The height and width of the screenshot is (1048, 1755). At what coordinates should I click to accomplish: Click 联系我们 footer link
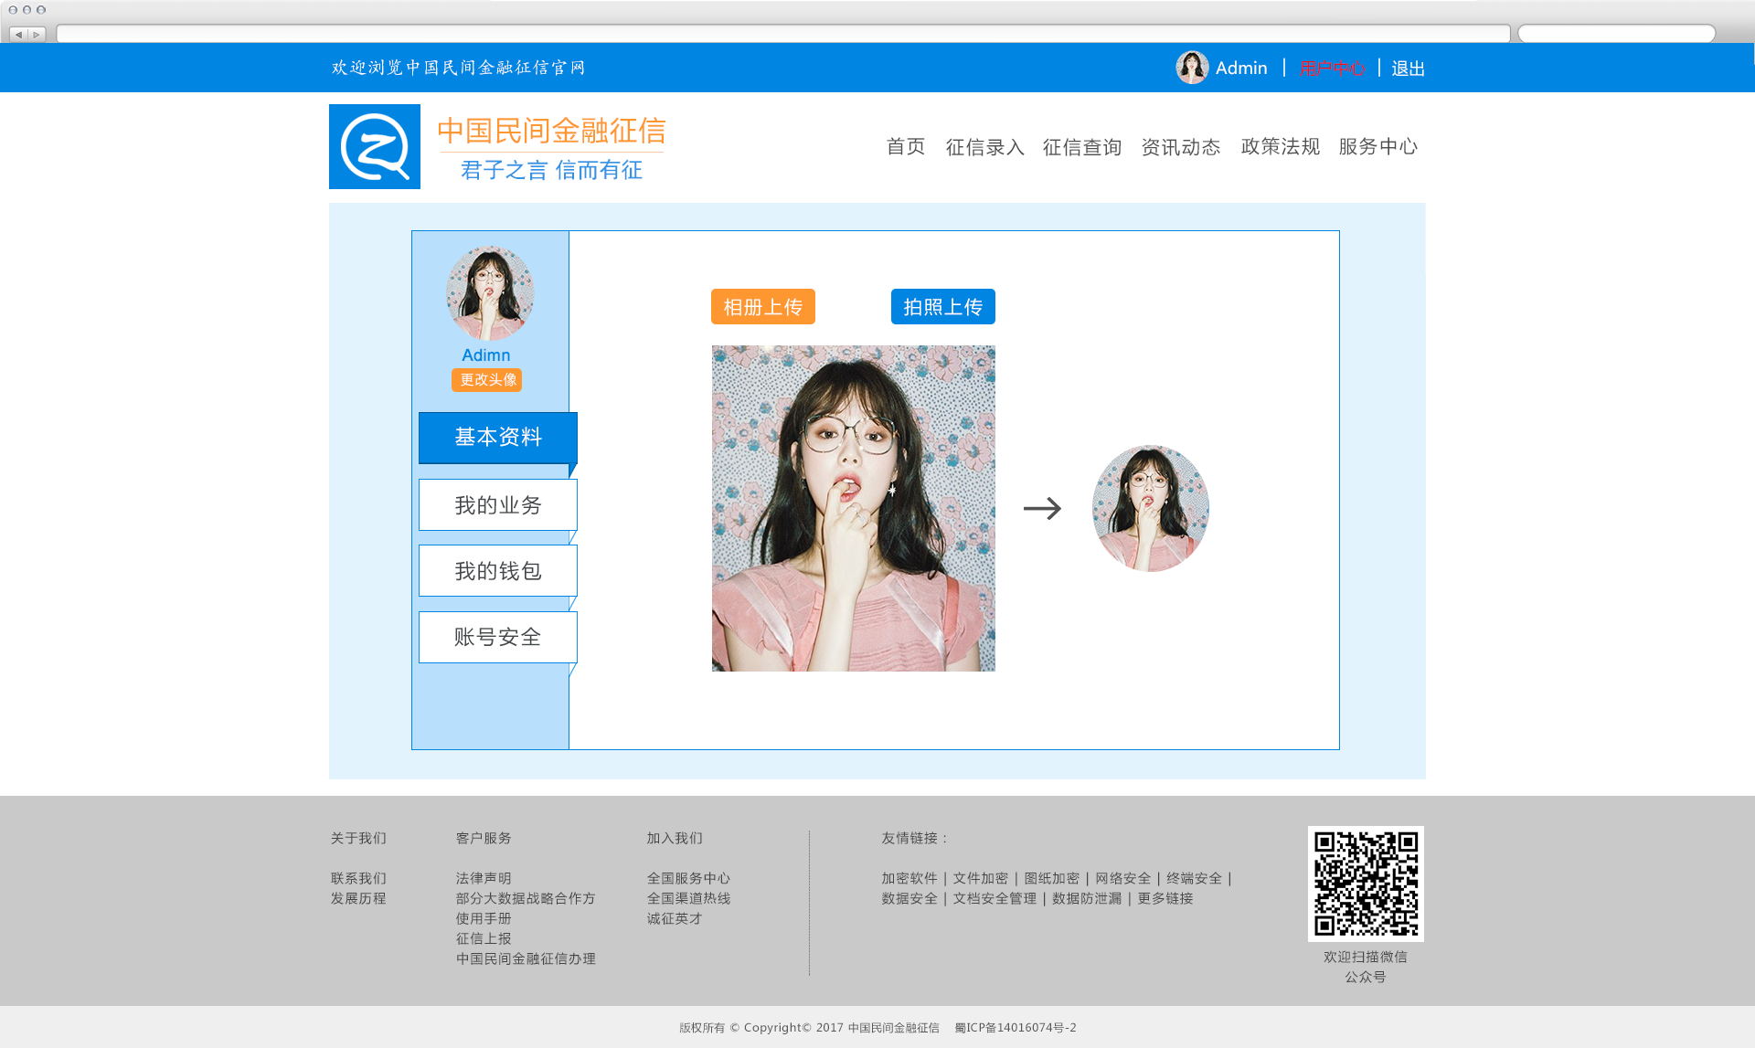pos(358,878)
